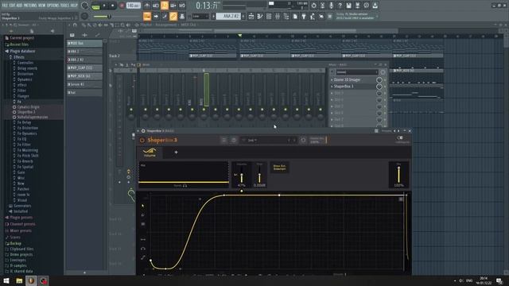Open the ANA 2 #2 pattern selector

[x=228, y=16]
